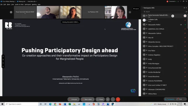Show previous video thumbnails with left arrow
This screenshot has height=106, width=188.
(11, 12)
